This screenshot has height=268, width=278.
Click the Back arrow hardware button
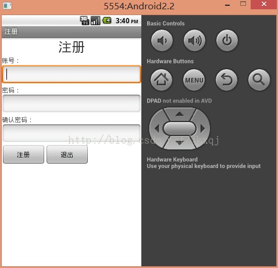pyautogui.click(x=226, y=80)
